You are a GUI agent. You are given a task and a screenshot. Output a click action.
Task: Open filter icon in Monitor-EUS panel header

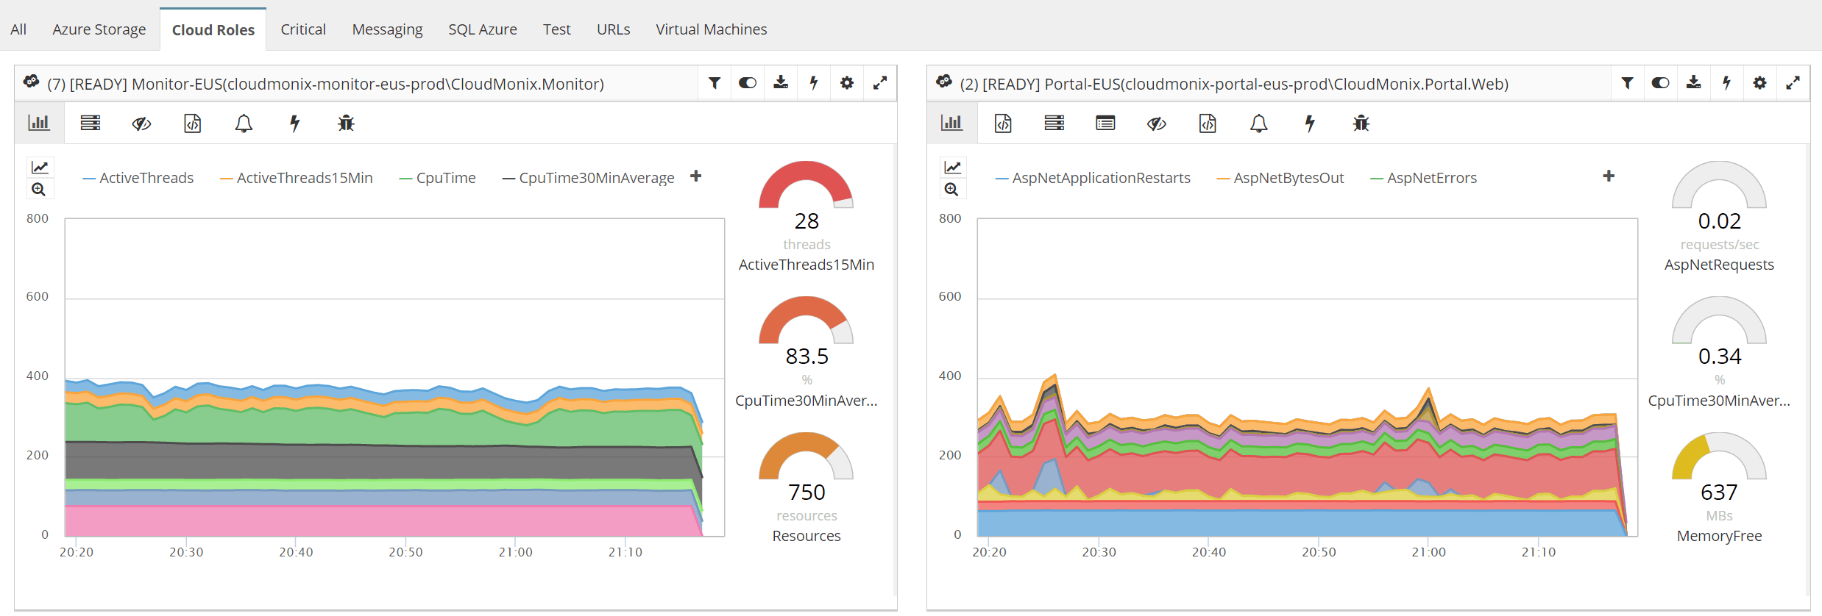715,83
